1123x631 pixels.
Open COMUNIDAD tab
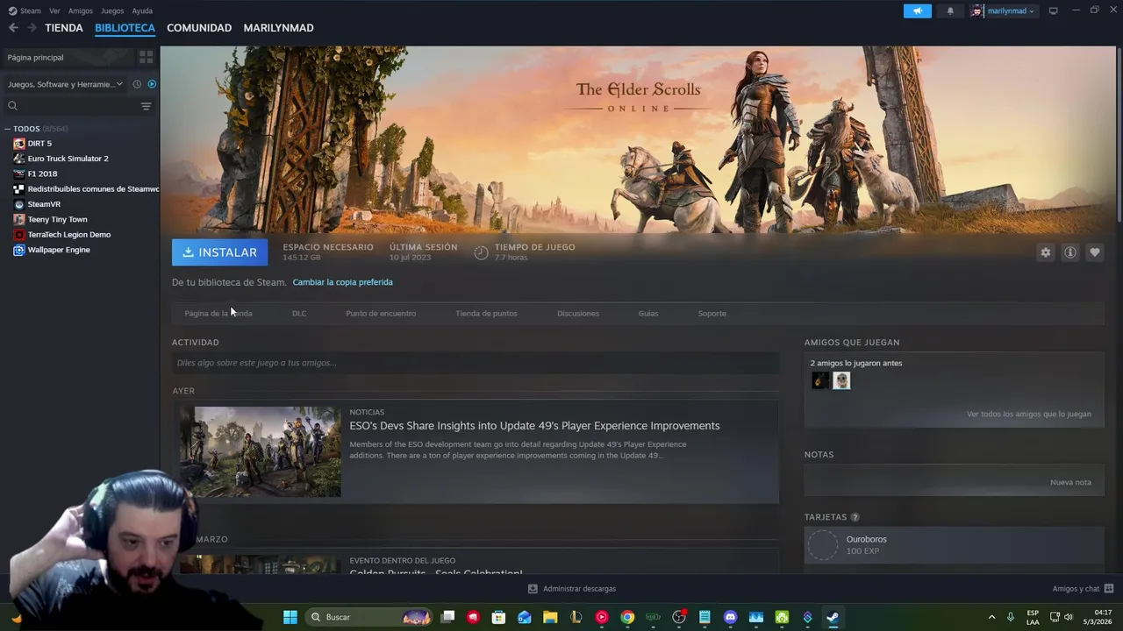(x=199, y=28)
